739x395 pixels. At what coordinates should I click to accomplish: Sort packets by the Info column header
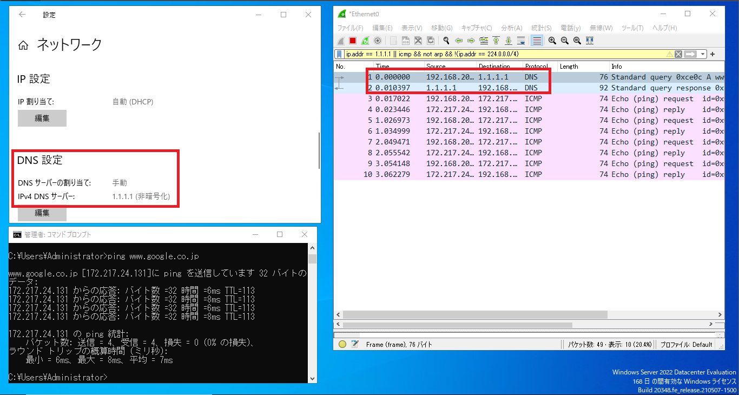click(x=667, y=67)
